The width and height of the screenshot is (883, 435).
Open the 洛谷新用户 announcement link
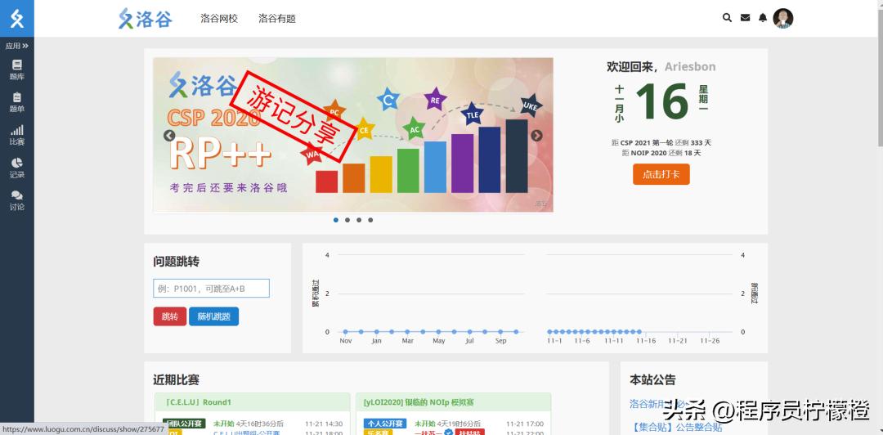657,404
